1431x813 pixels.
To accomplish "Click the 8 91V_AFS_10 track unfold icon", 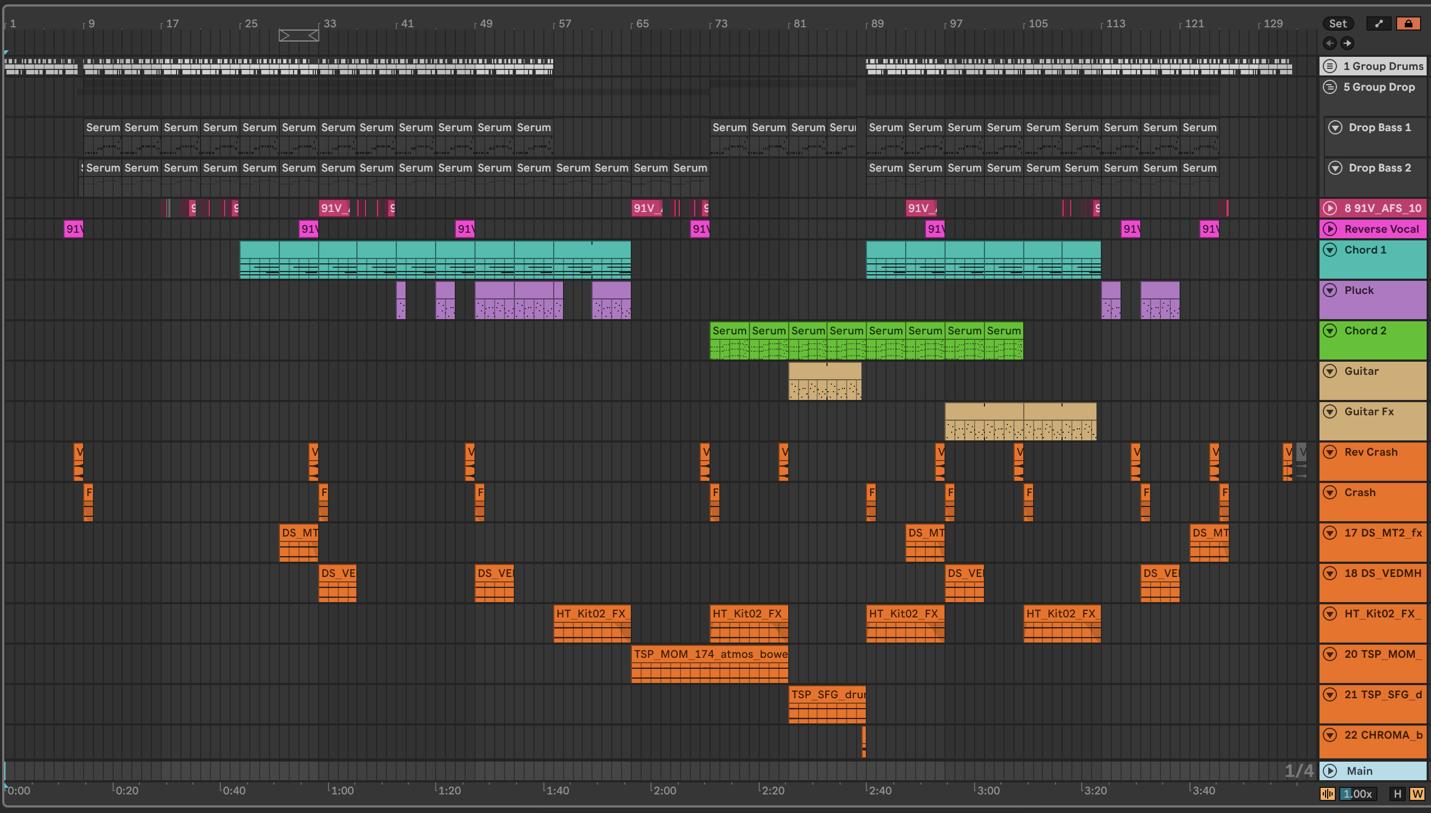I will coord(1330,208).
